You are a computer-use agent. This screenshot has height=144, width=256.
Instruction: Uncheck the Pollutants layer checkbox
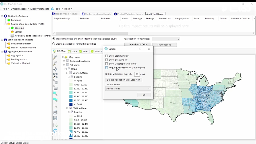(x=68, y=65)
